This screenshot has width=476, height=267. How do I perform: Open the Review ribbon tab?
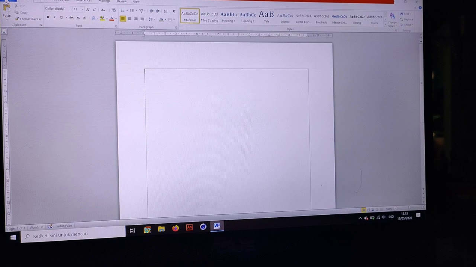click(x=122, y=1)
